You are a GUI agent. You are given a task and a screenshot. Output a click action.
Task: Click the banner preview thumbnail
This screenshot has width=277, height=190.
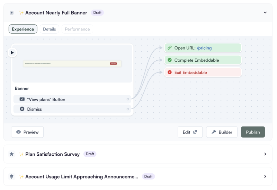[72, 63]
